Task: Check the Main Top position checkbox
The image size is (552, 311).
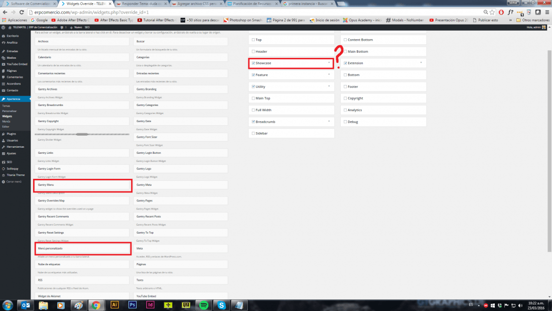Action: pos(253,98)
